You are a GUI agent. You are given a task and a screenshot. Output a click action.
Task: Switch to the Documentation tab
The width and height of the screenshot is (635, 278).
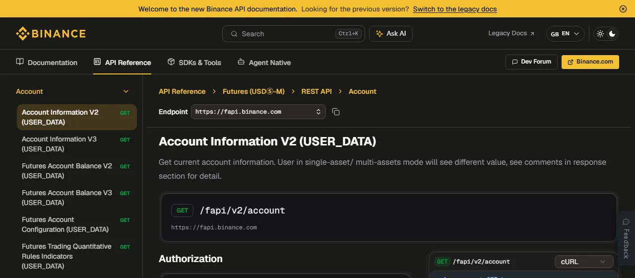click(47, 63)
